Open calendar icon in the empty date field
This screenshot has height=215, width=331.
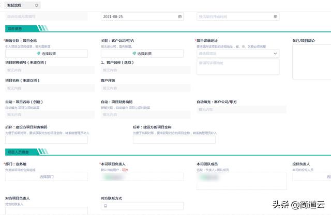click(276, 16)
